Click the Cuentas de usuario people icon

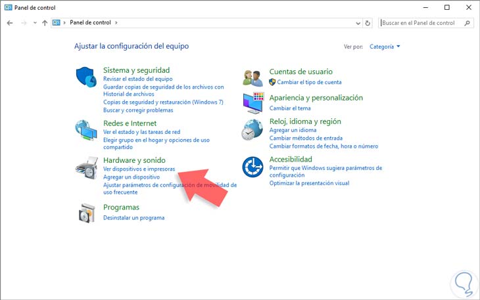tap(252, 78)
